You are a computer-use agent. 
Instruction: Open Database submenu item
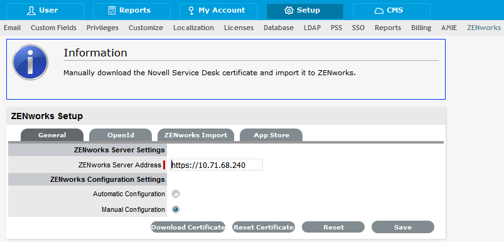pyautogui.click(x=279, y=28)
